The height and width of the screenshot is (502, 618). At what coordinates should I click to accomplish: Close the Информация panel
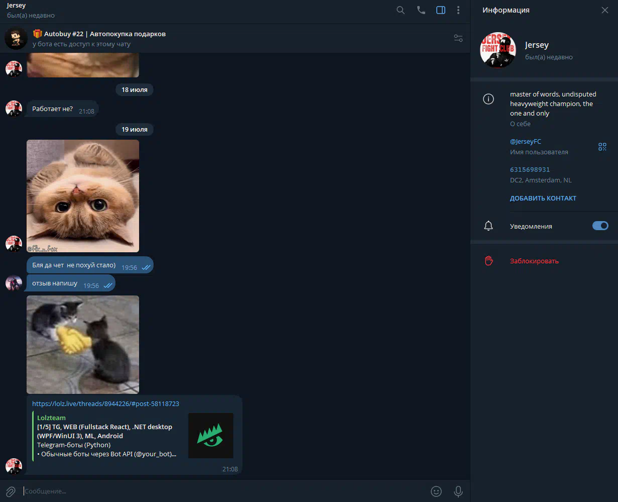(604, 10)
